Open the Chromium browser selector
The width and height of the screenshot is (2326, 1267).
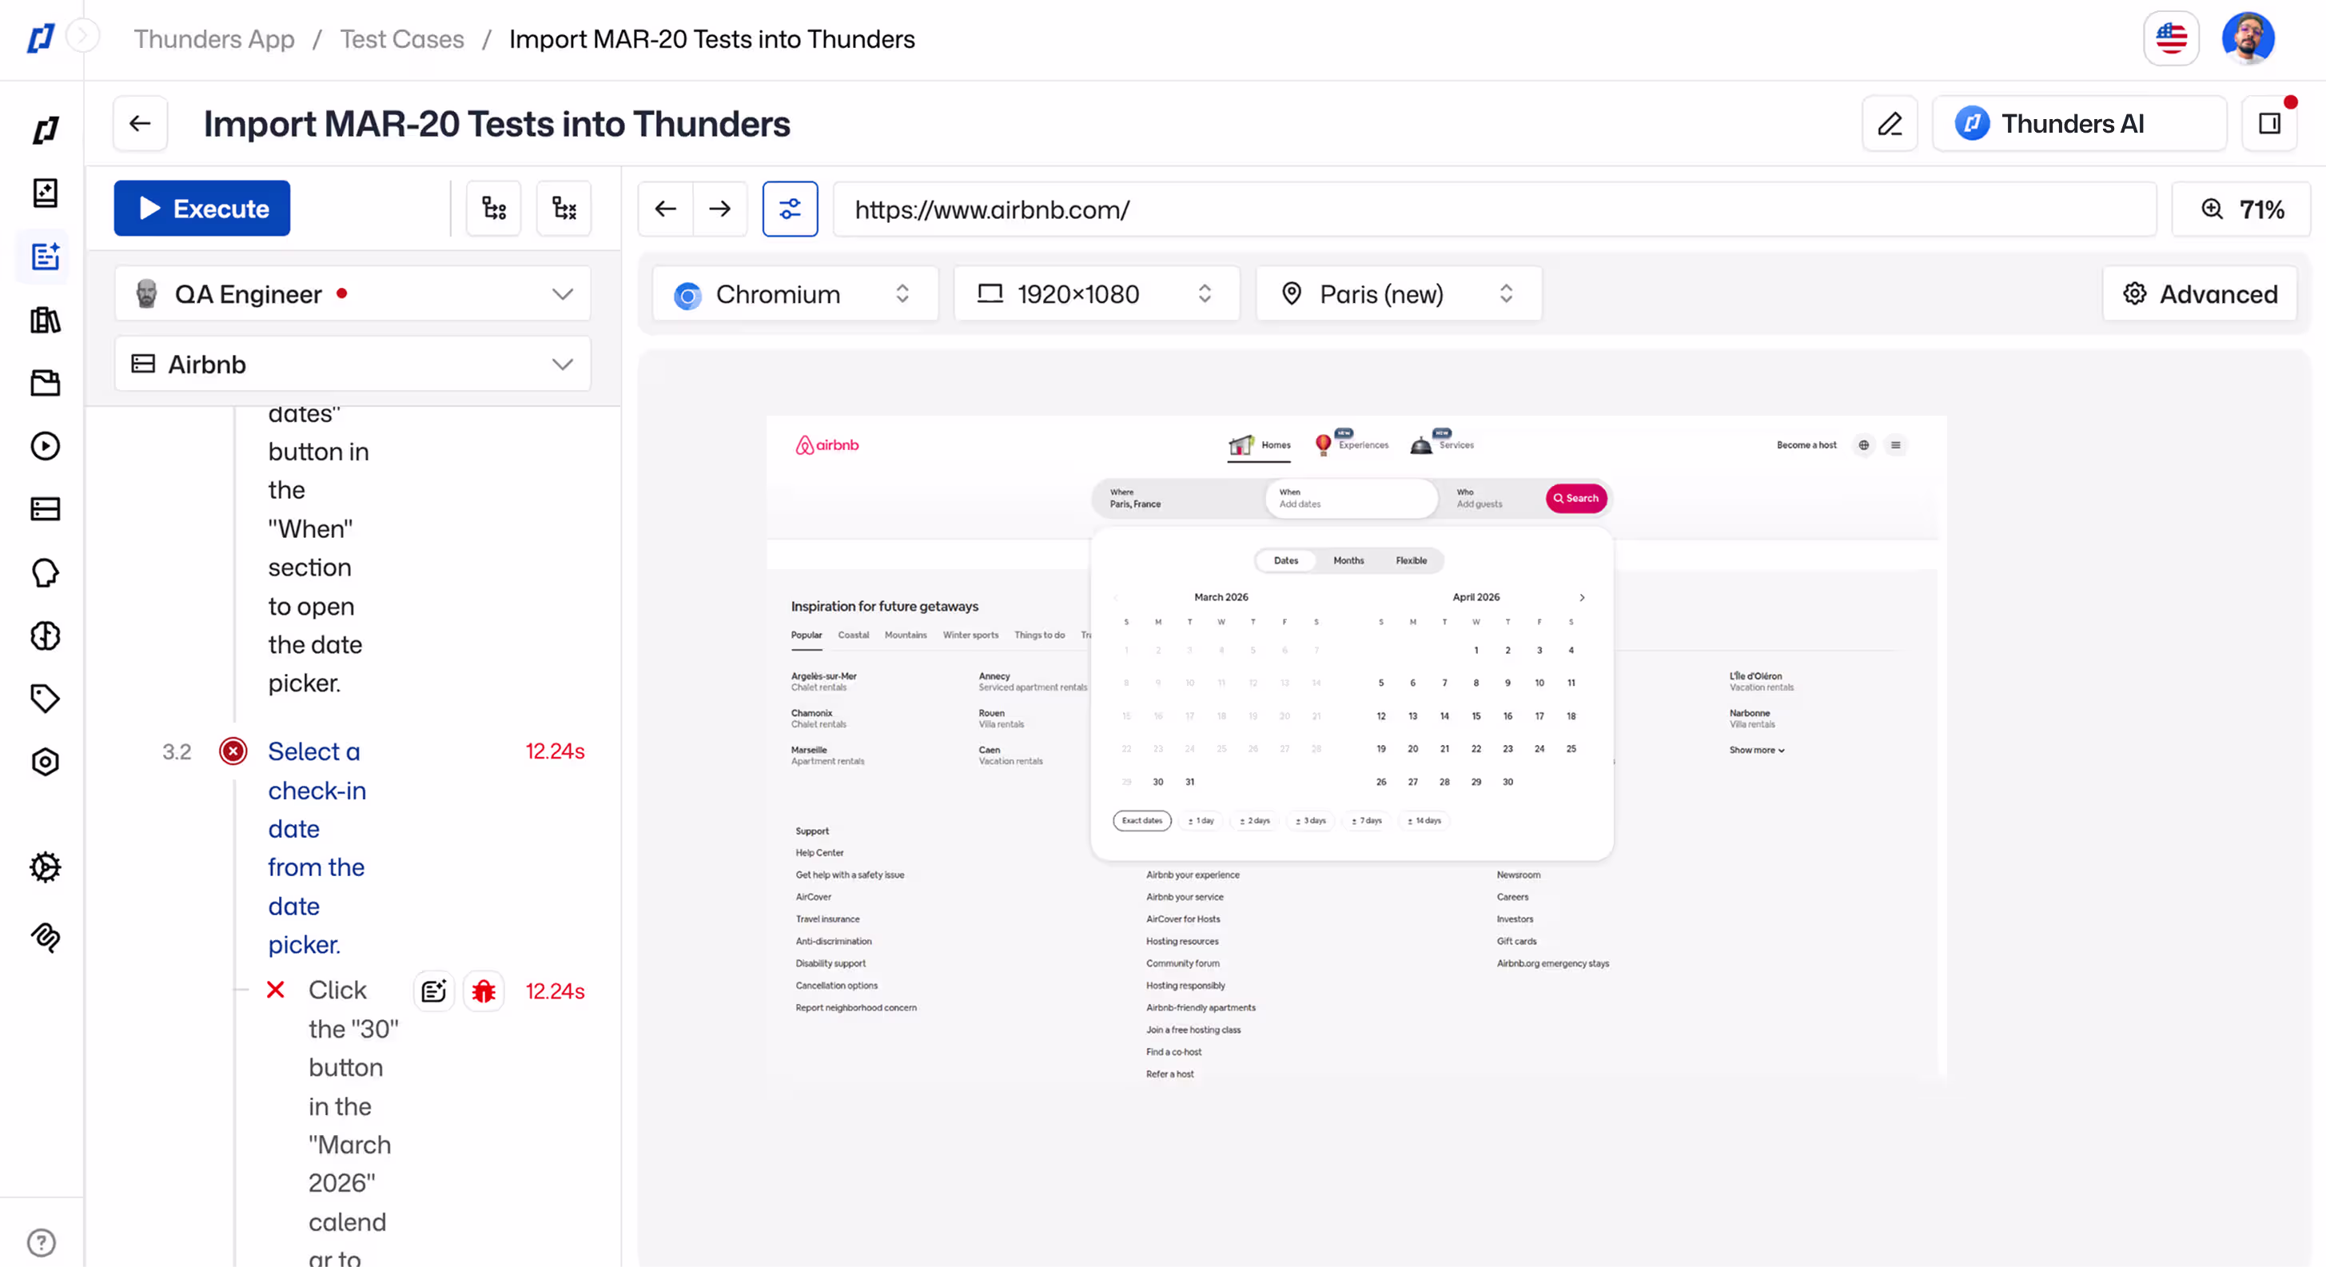tap(795, 293)
